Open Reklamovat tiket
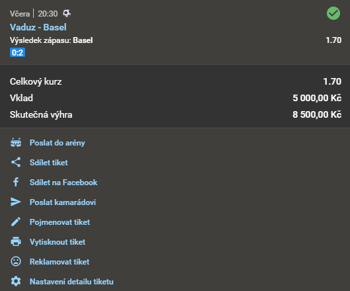Viewport: 350px width, 291px height. [60, 262]
